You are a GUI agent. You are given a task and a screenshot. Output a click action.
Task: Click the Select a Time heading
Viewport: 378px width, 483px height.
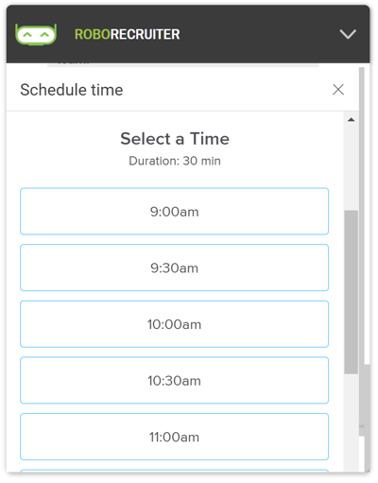click(175, 139)
